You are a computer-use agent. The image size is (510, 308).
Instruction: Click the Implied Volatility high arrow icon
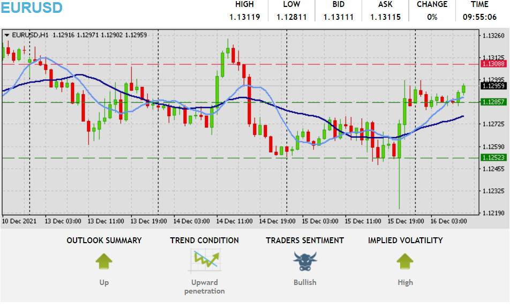click(405, 261)
